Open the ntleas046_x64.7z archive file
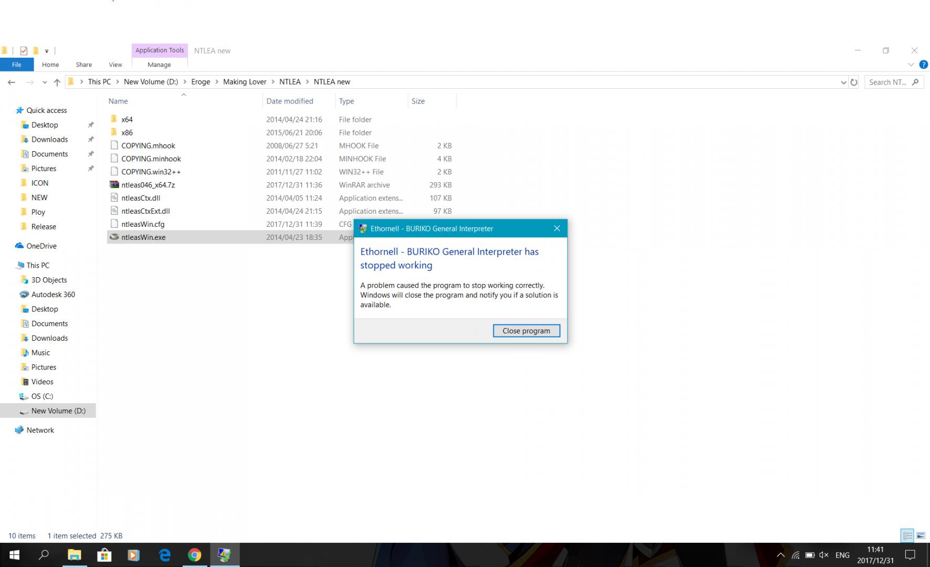 147,185
